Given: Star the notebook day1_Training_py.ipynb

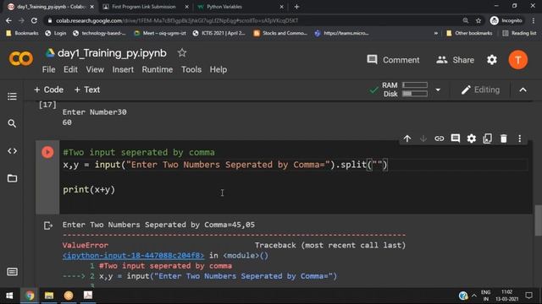Looking at the screenshot, I should [182, 52].
